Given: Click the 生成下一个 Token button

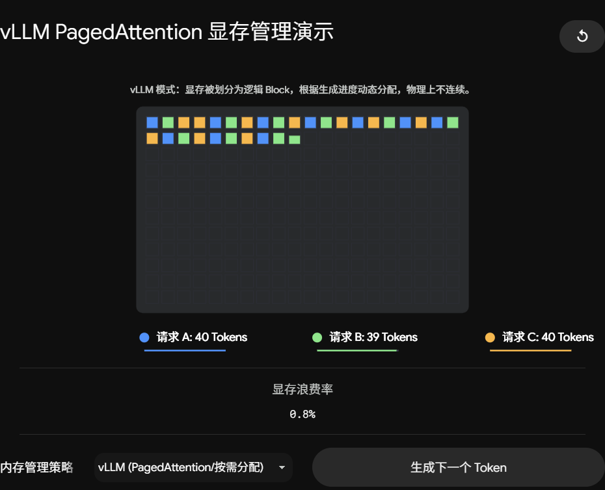Looking at the screenshot, I should click(x=459, y=467).
